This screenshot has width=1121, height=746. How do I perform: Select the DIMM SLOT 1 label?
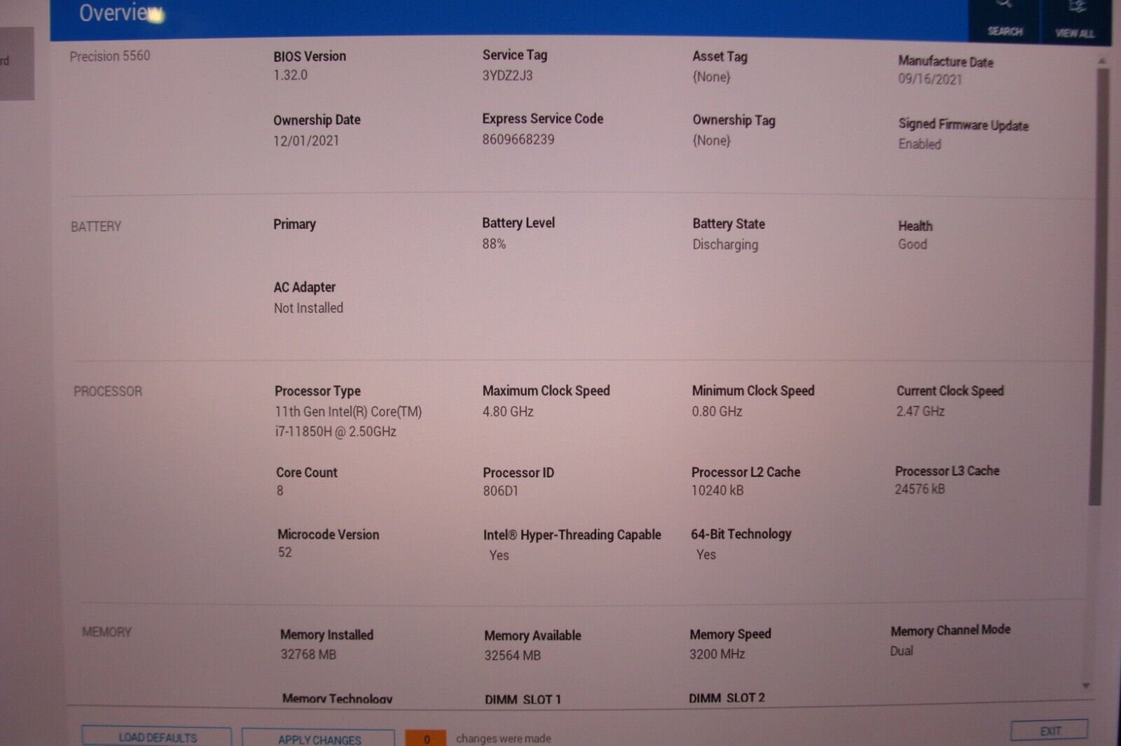coord(523,699)
